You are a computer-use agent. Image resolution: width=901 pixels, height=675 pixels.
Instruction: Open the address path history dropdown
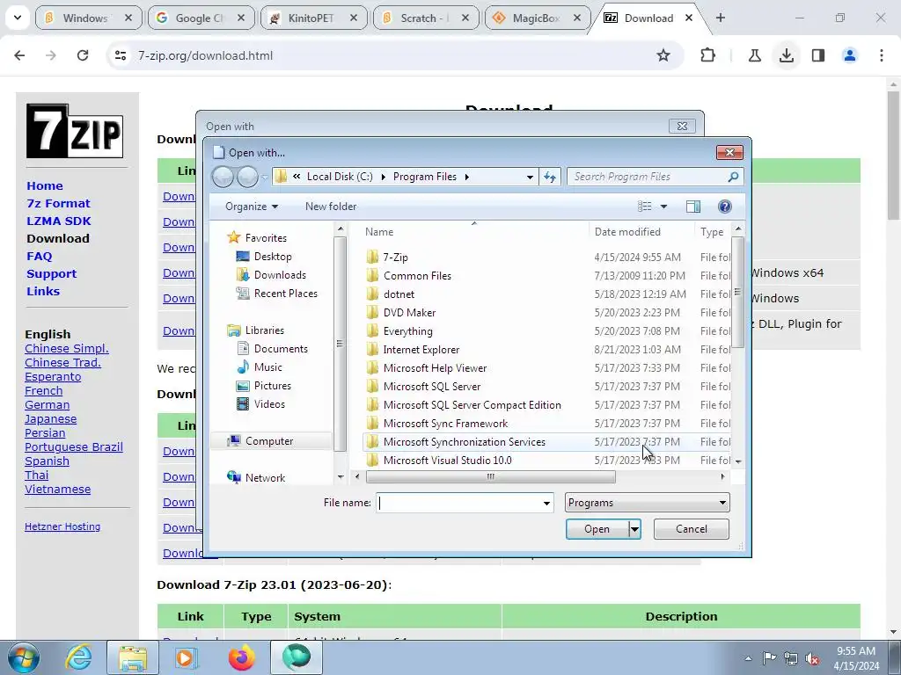(x=530, y=177)
